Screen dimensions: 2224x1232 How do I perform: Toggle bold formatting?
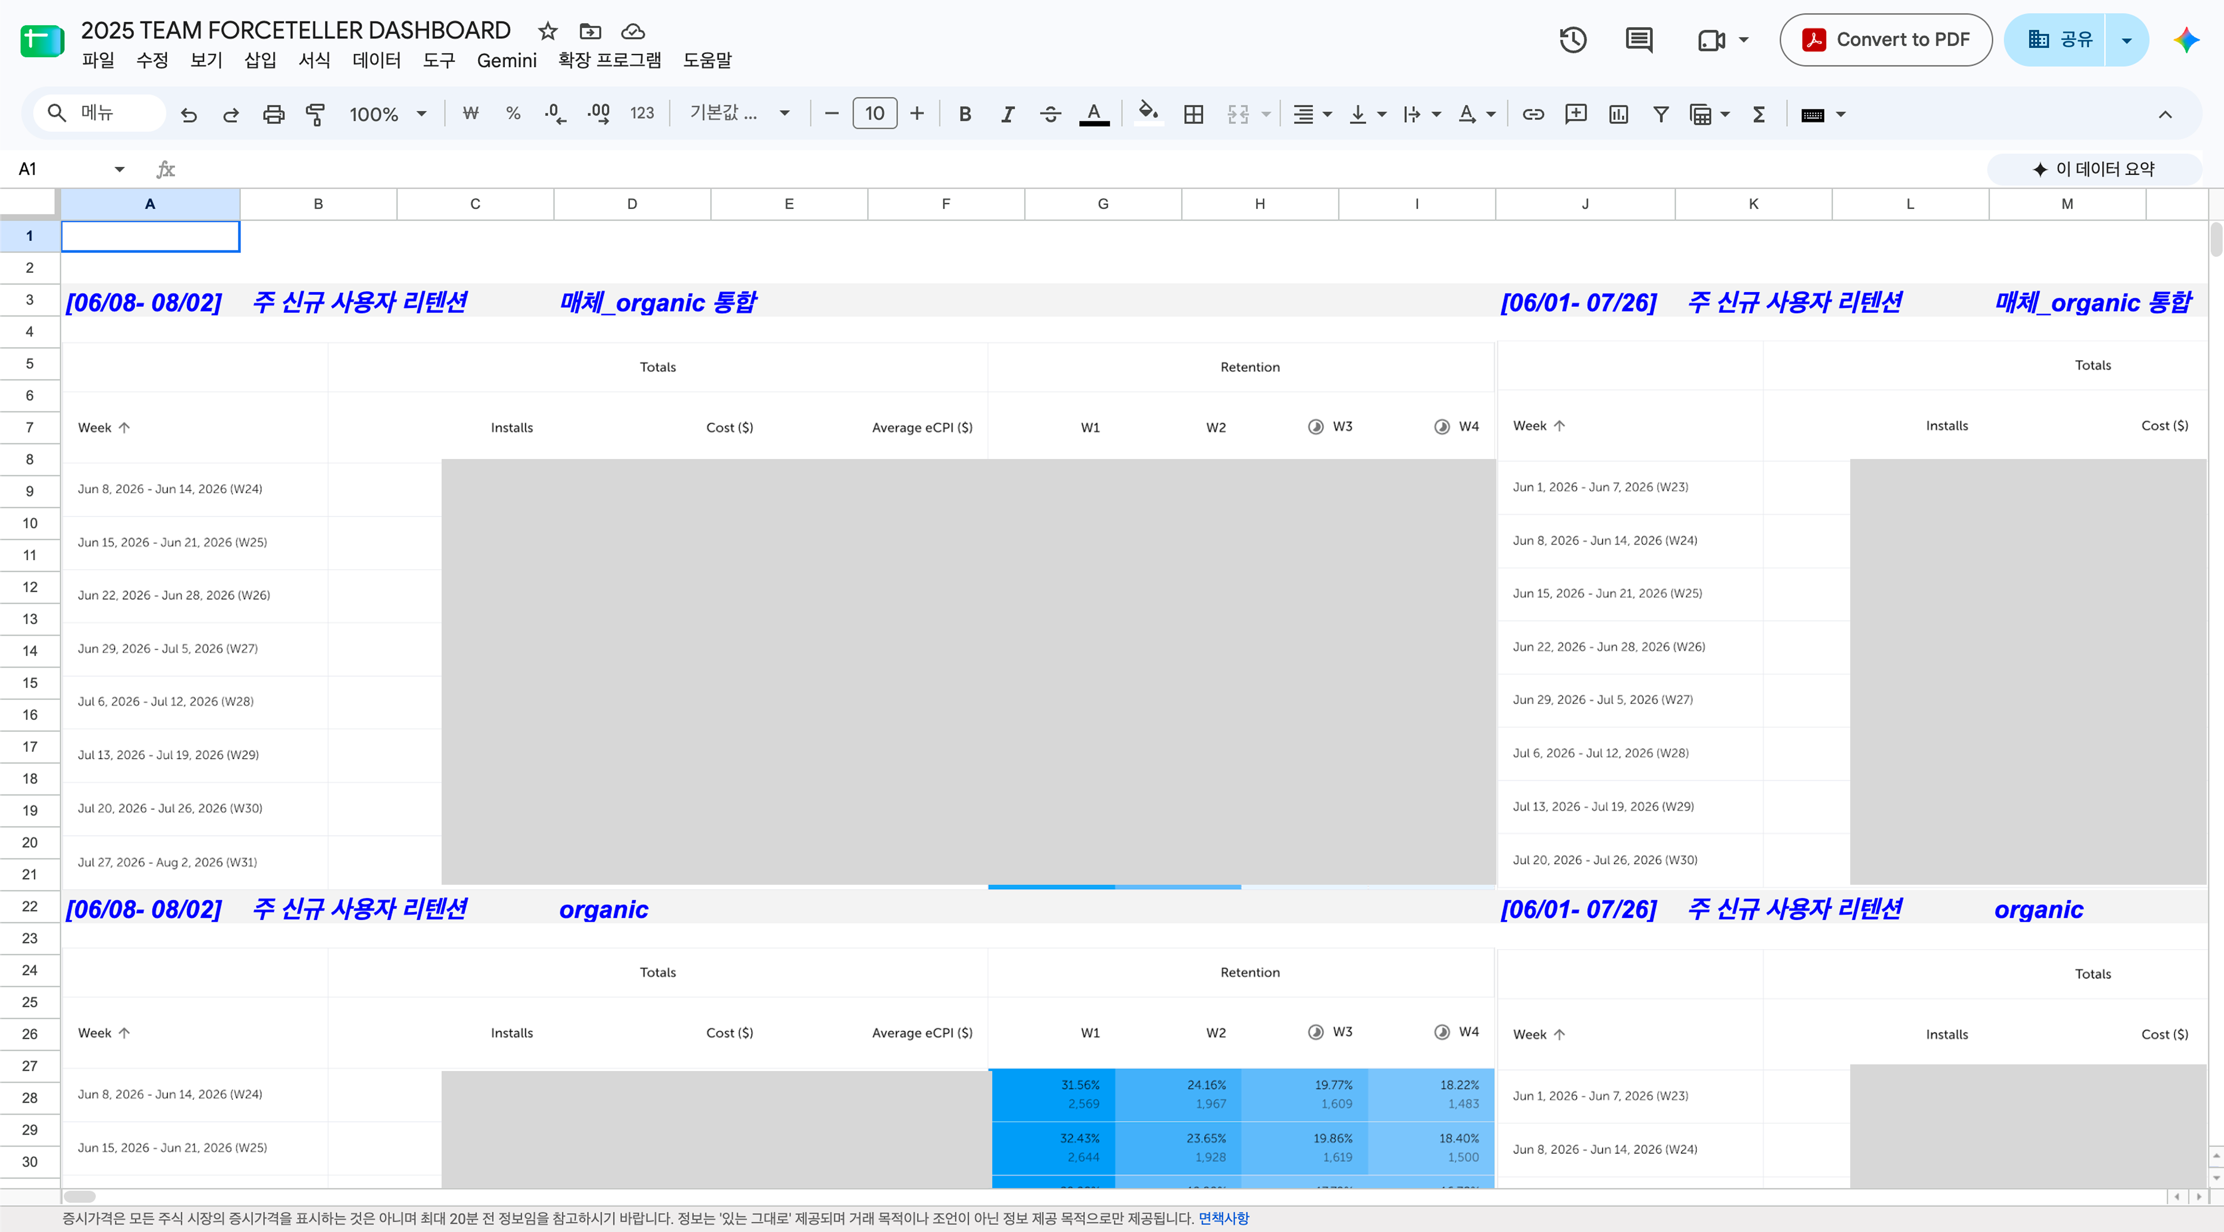coord(965,114)
